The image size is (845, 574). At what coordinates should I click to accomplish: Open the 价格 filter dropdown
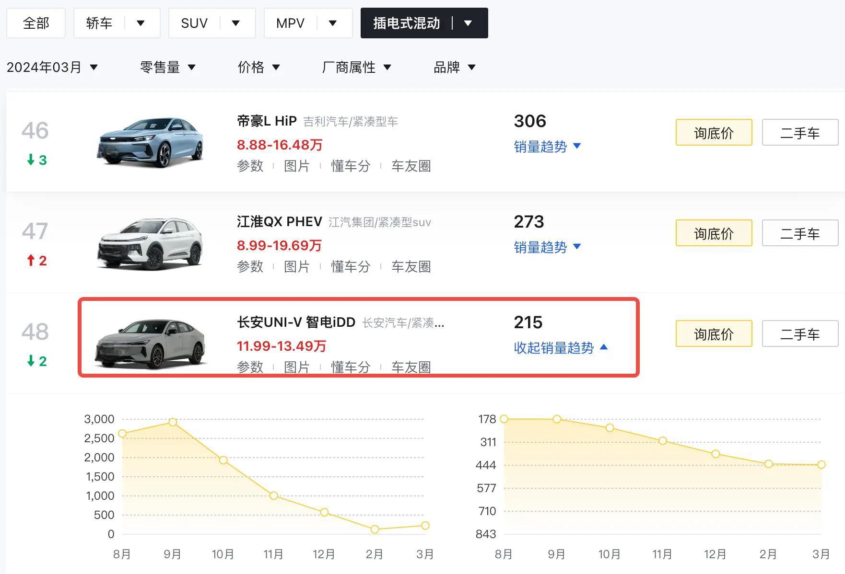pos(259,67)
